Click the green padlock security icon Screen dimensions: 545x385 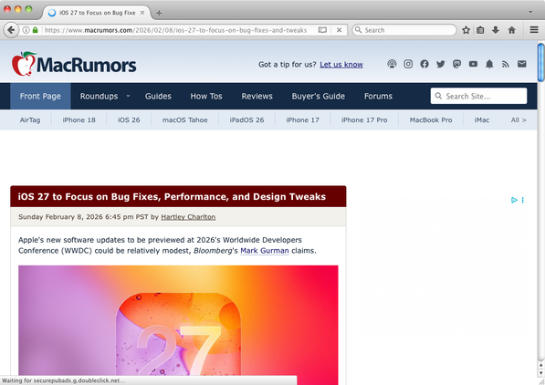[x=35, y=30]
